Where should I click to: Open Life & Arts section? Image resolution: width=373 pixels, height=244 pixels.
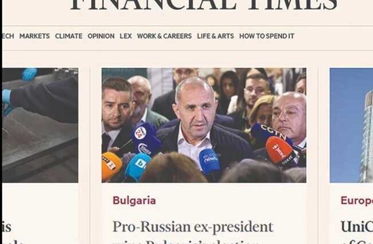[215, 36]
